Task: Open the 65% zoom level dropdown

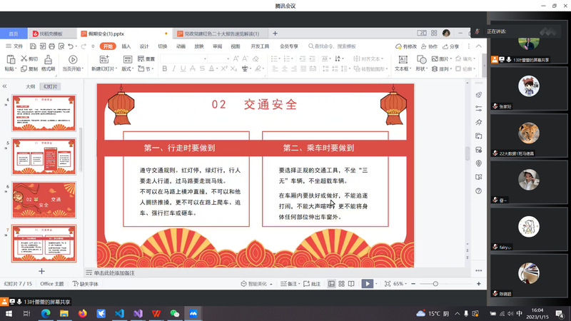Action: coord(400,283)
